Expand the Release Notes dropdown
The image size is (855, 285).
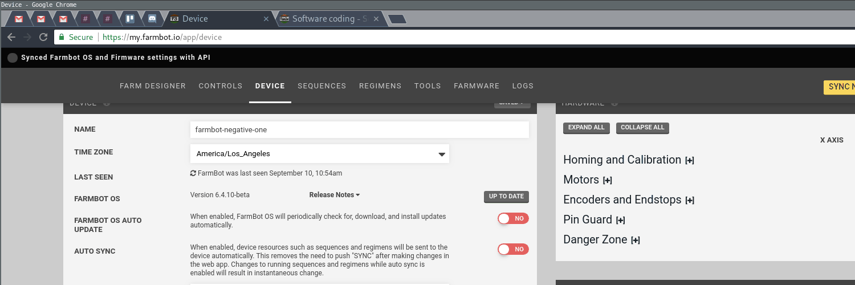(334, 195)
